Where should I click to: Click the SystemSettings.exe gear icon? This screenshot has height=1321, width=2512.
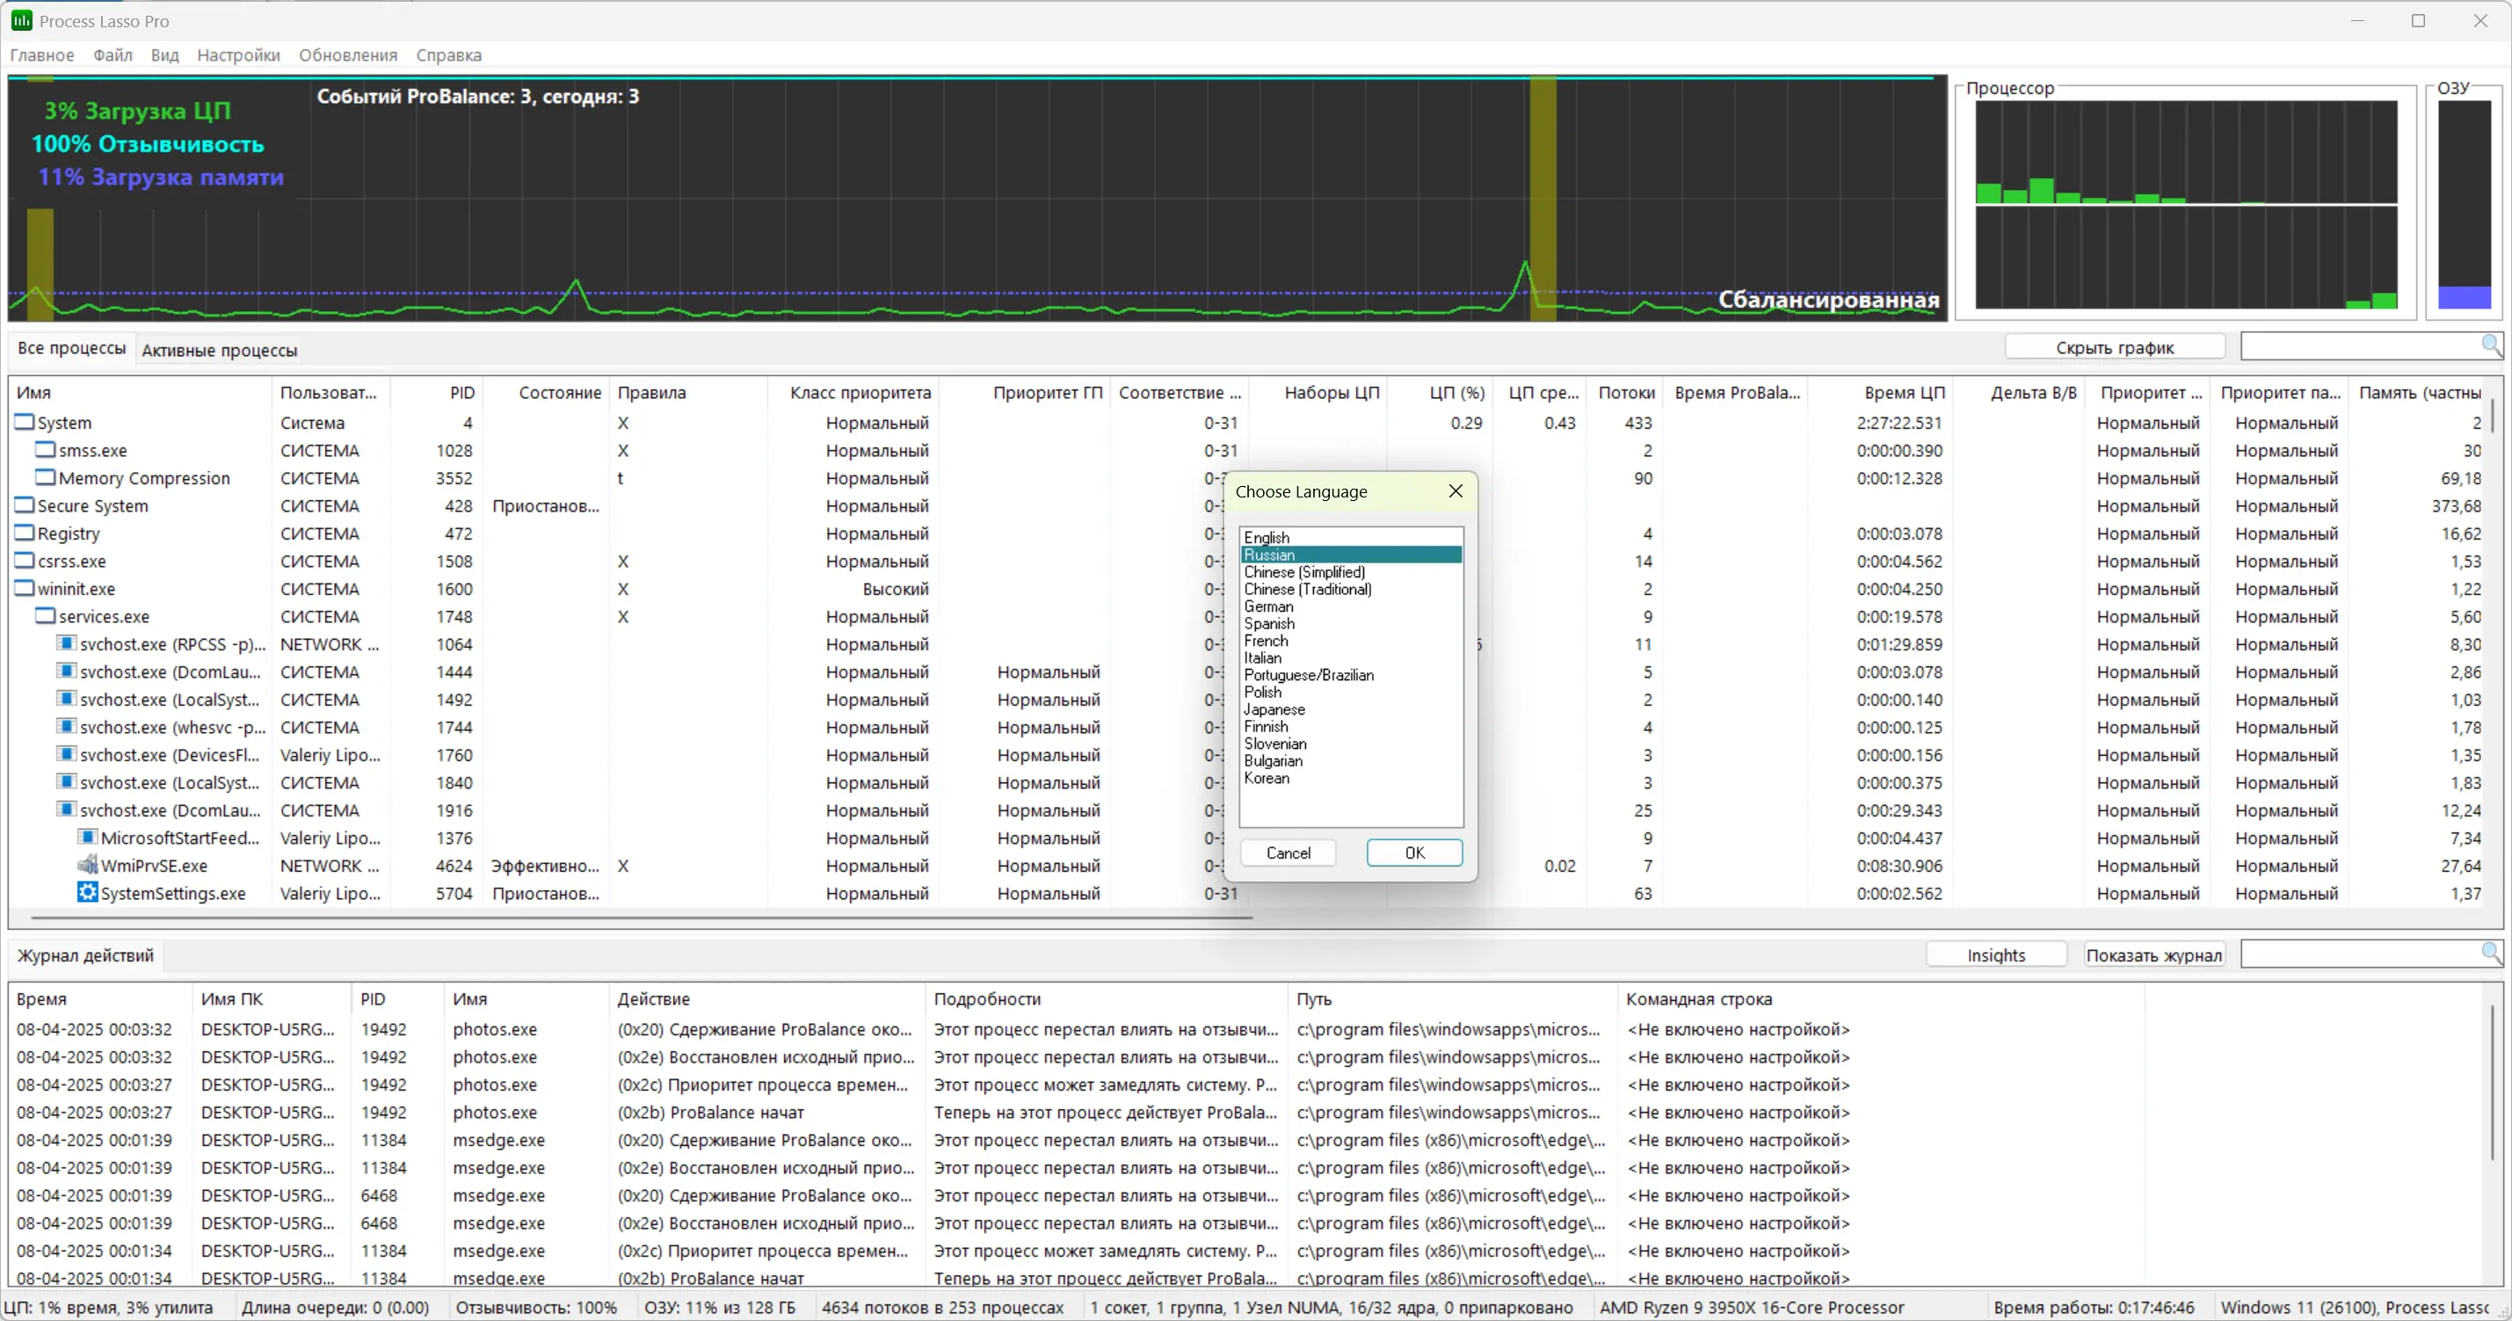[88, 893]
